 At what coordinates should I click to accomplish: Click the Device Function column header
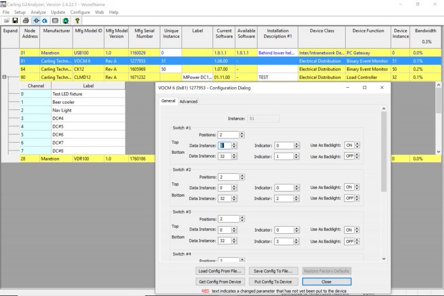point(368,37)
